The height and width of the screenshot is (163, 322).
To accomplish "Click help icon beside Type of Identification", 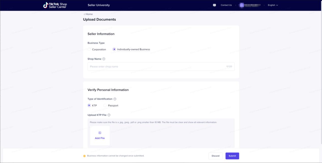I will (x=115, y=99).
